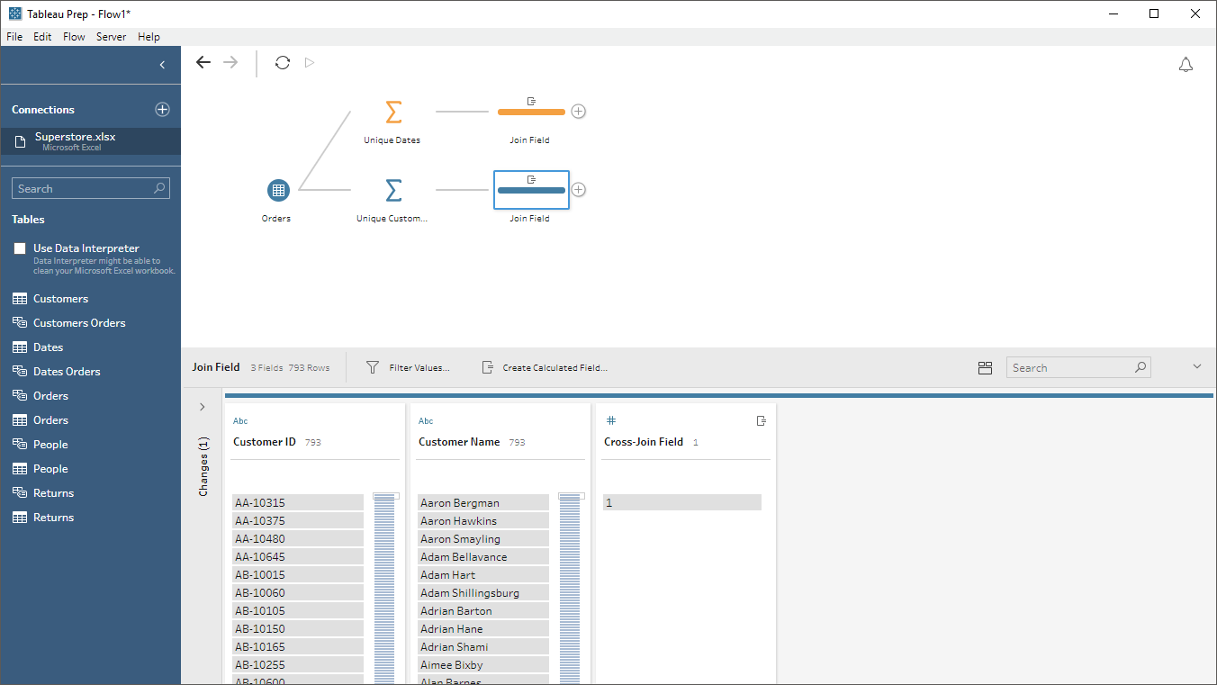
Task: Click the Cross-Join Field calculation icon
Action: (762, 420)
